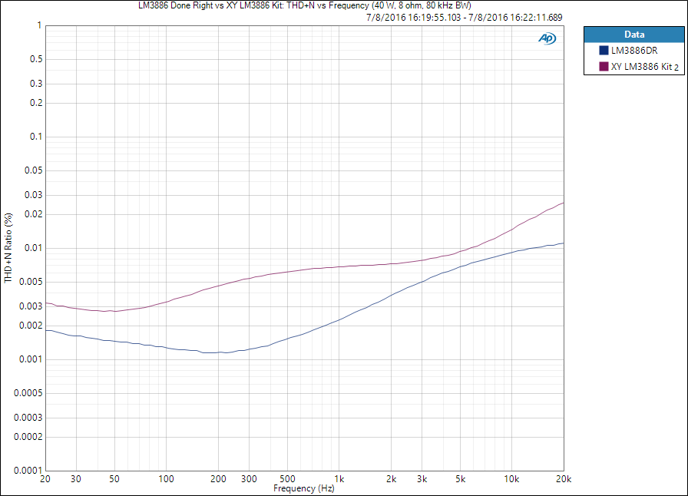The width and height of the screenshot is (688, 496).
Task: Click the 0.001 value on vertical axis
Action: click(31, 359)
